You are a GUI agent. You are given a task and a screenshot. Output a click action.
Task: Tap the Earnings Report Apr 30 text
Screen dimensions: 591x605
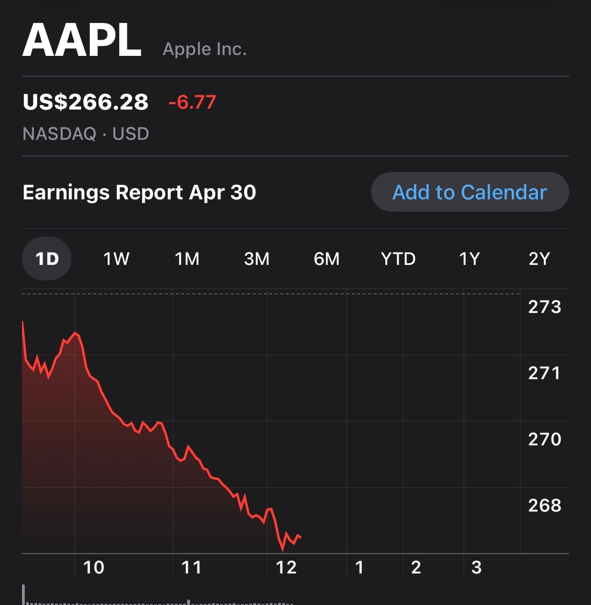139,192
